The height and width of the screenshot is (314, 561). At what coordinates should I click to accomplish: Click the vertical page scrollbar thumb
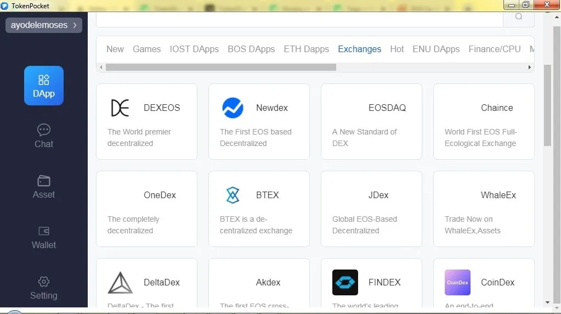pyautogui.click(x=547, y=105)
